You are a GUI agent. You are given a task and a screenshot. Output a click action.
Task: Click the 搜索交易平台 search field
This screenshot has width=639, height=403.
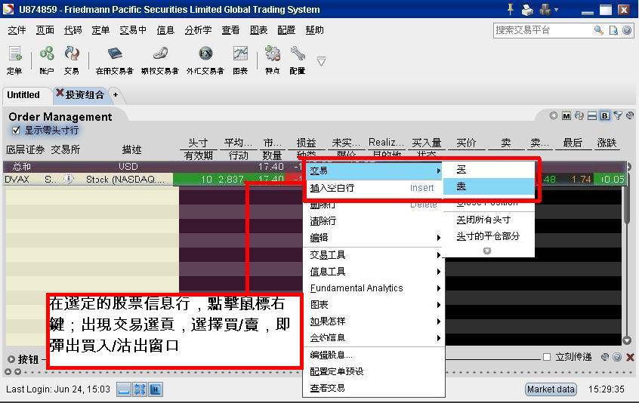(542, 30)
